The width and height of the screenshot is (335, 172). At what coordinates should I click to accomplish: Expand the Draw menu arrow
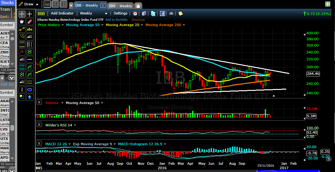click(x=37, y=4)
